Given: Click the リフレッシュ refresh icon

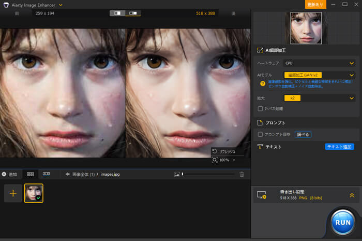Looking at the screenshot, I should point(215,151).
